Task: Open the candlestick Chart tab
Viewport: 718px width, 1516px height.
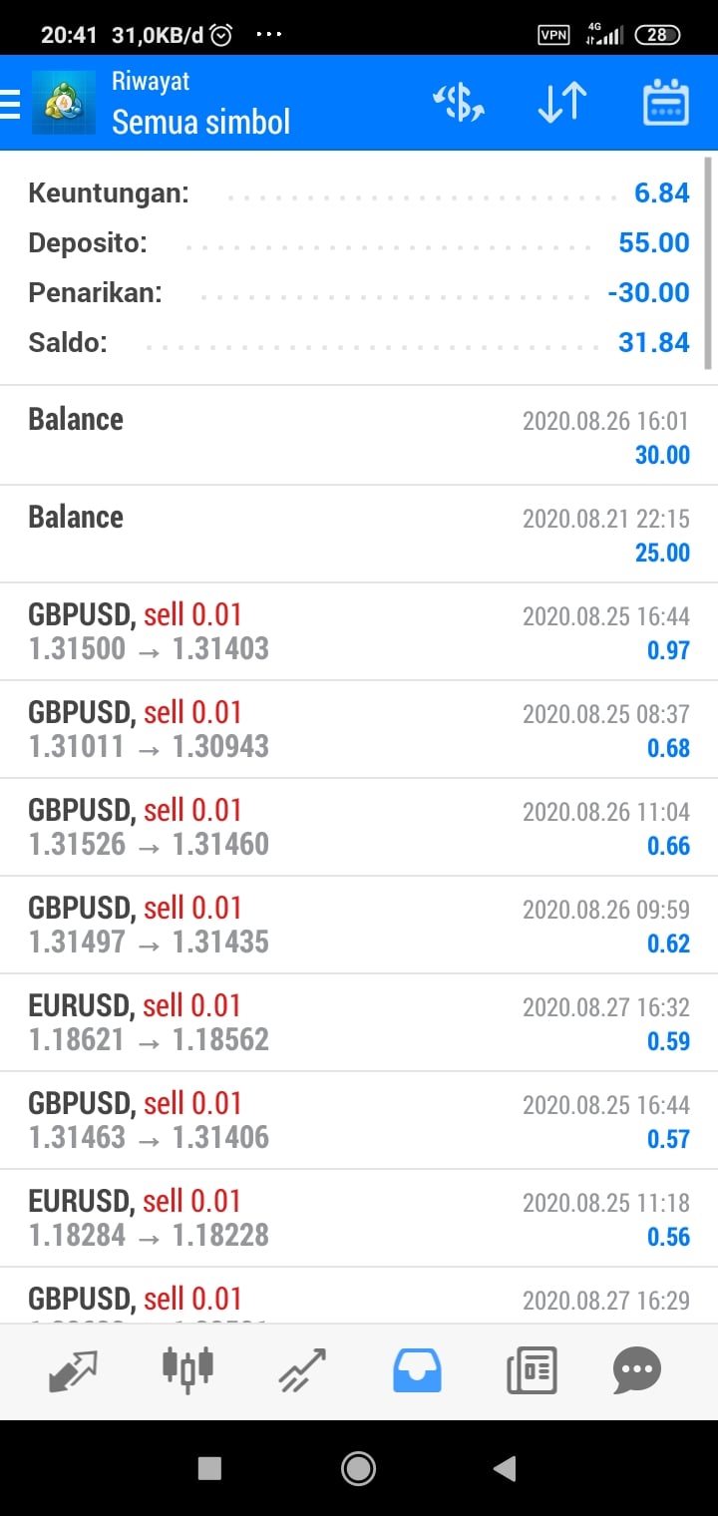Action: point(187,1370)
